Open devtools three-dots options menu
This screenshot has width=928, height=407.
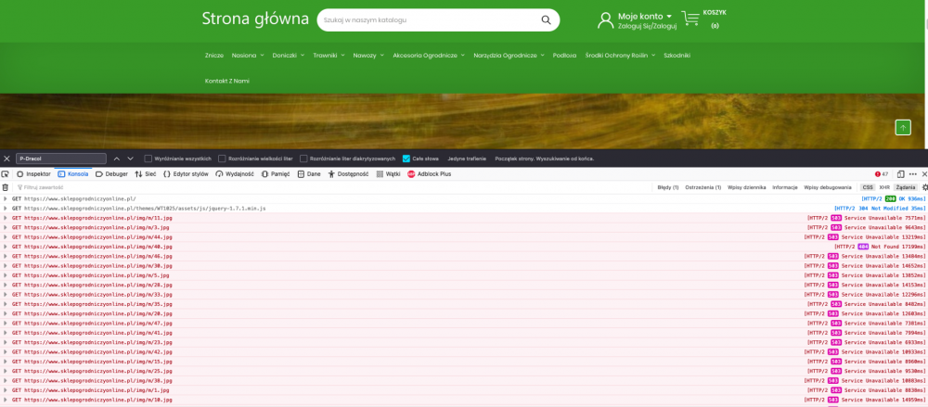point(912,174)
